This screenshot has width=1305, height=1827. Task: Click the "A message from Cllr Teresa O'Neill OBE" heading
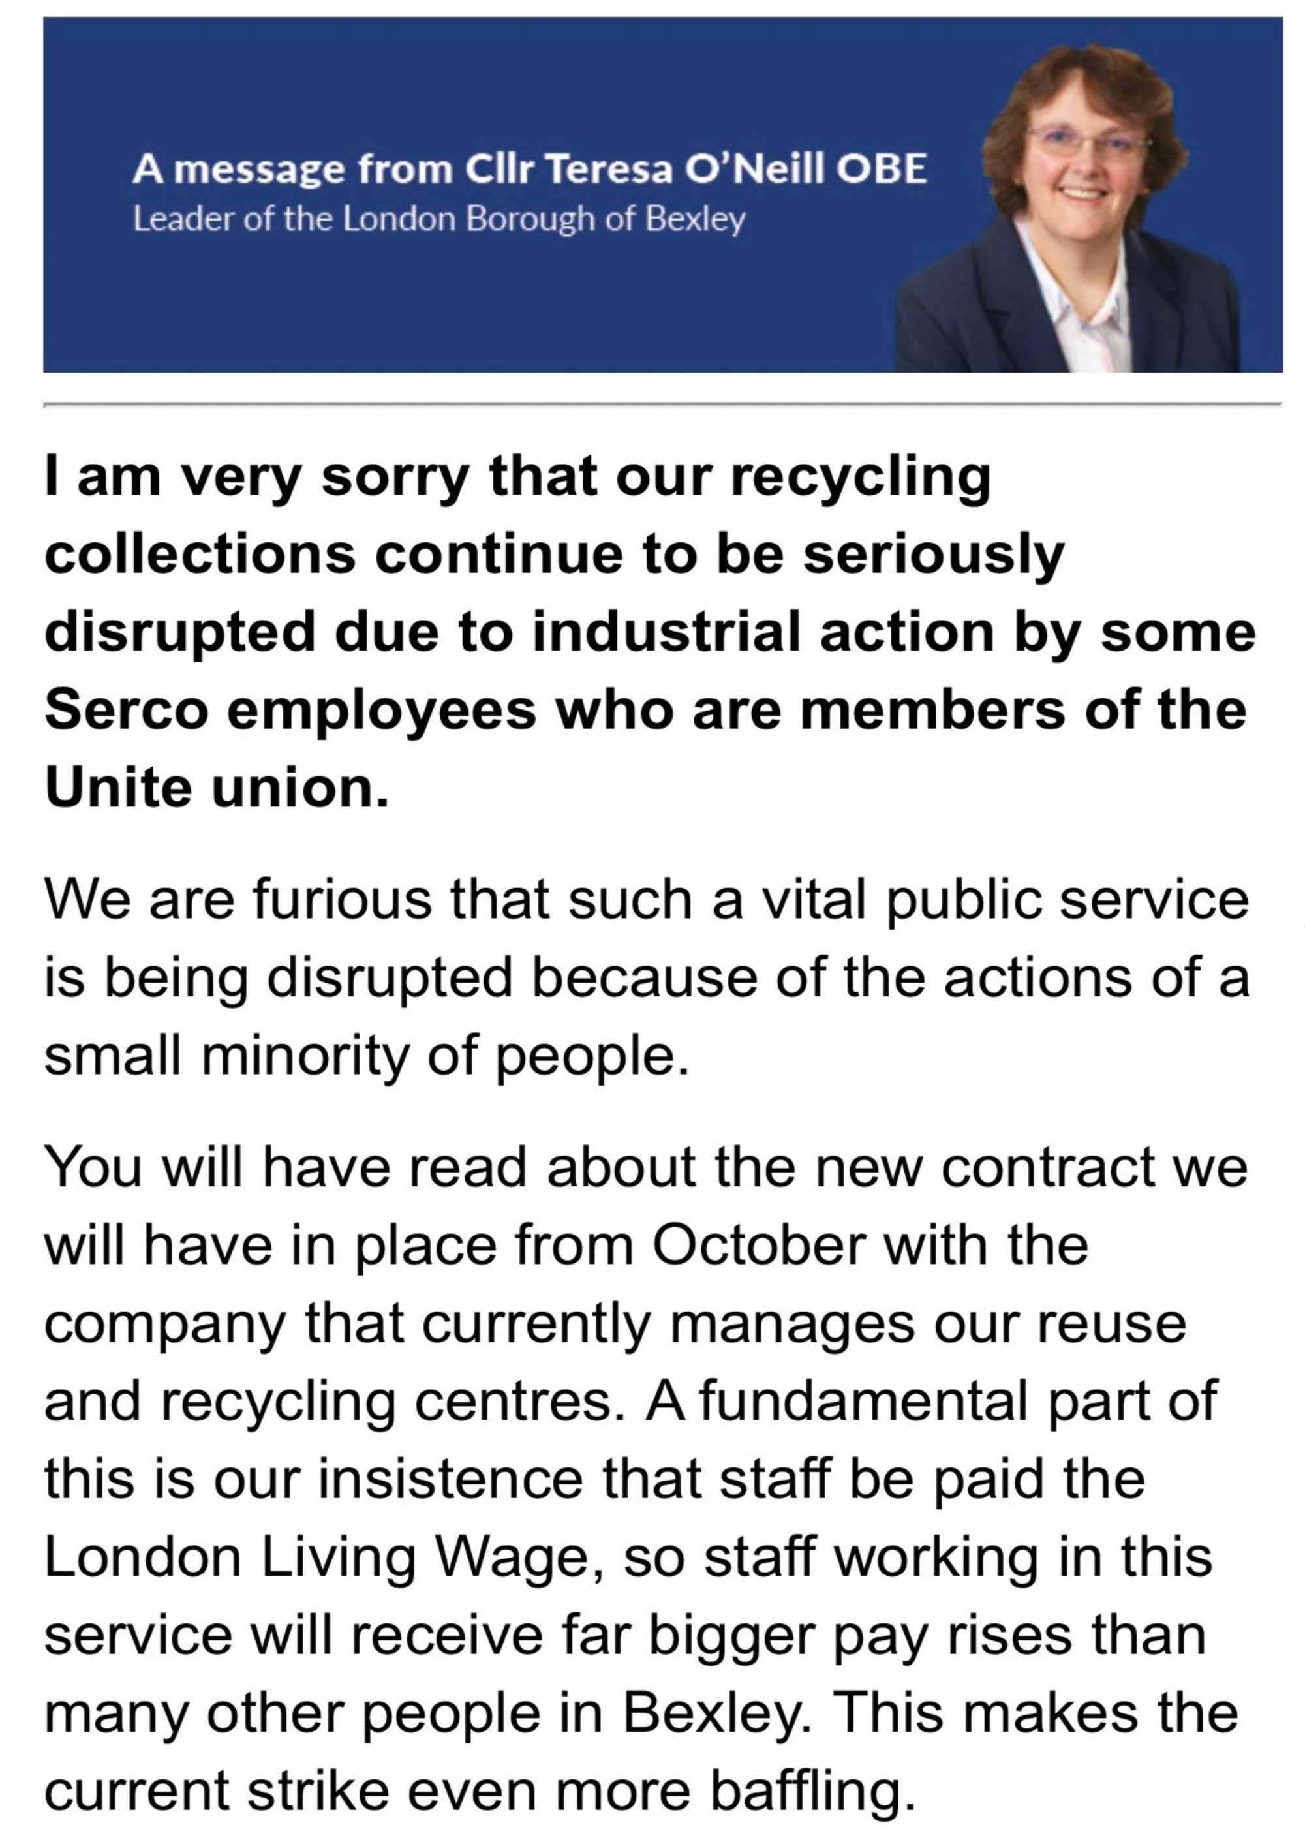530,170
